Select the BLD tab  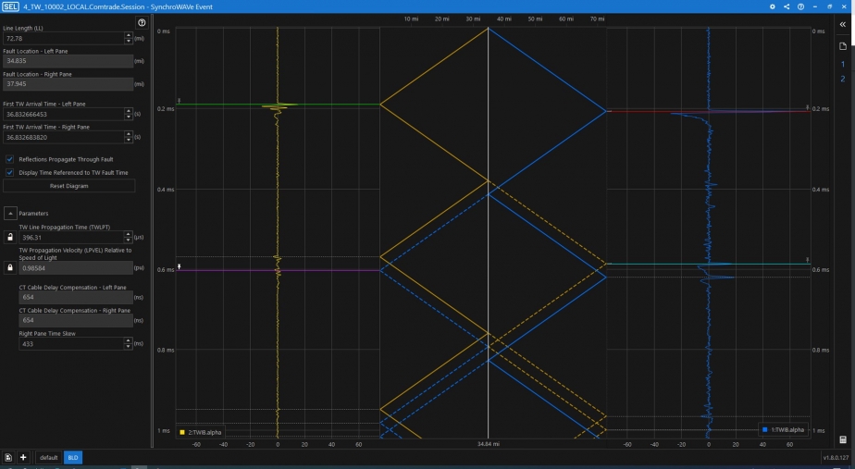coord(72,457)
